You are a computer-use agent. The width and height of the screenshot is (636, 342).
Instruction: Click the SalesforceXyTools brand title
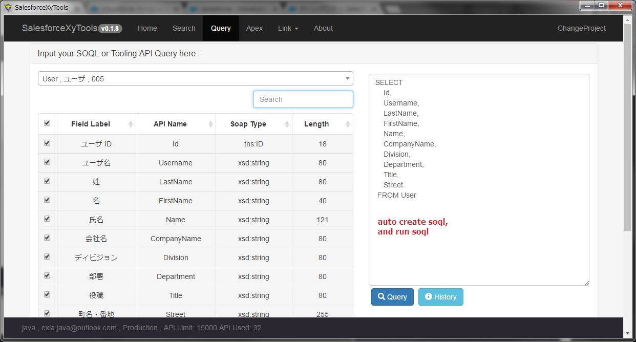pos(59,28)
